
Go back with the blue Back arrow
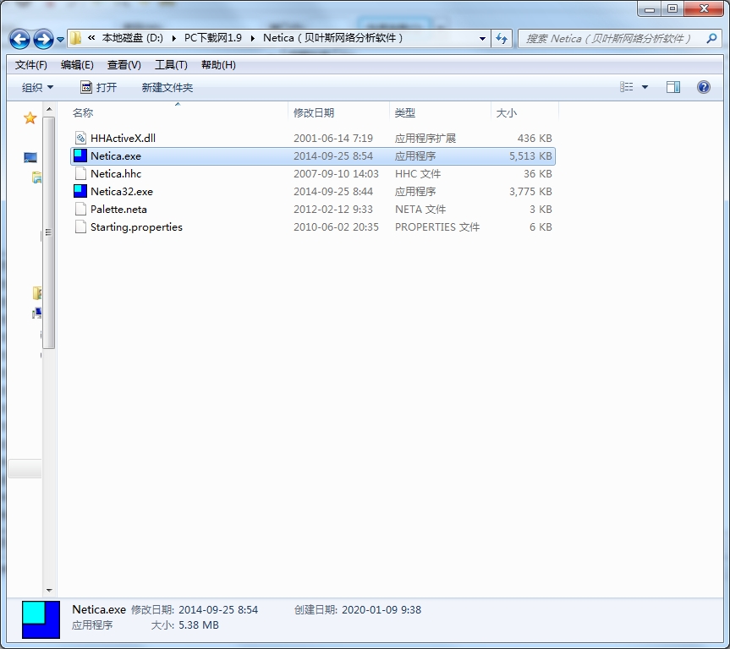coord(19,39)
